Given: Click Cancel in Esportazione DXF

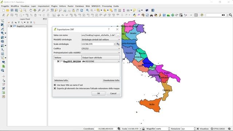Looking at the screenshot, I should click(113, 94).
